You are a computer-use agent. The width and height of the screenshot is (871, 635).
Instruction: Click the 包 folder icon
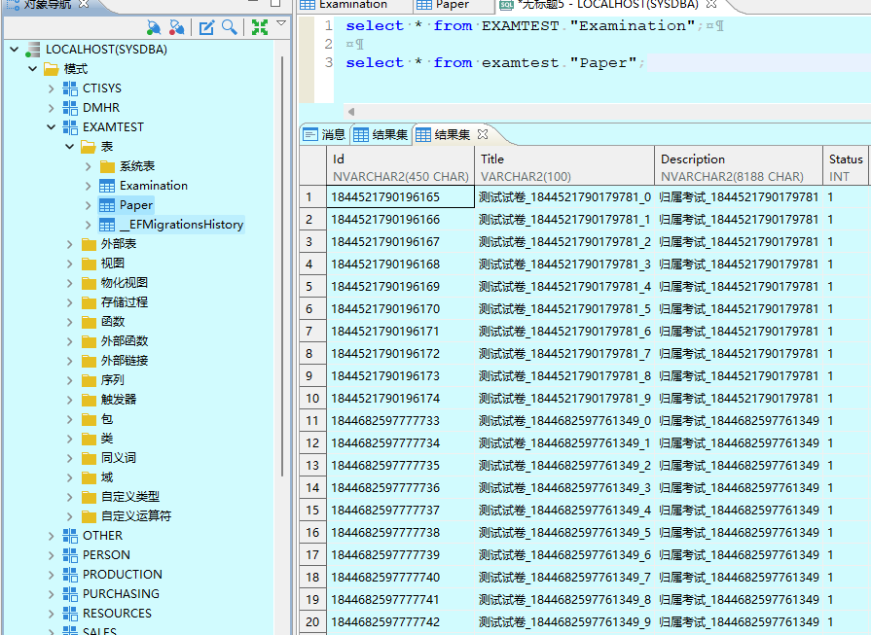point(89,419)
